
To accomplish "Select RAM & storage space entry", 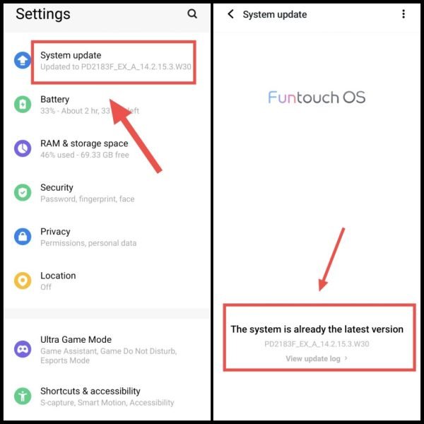I will point(107,148).
